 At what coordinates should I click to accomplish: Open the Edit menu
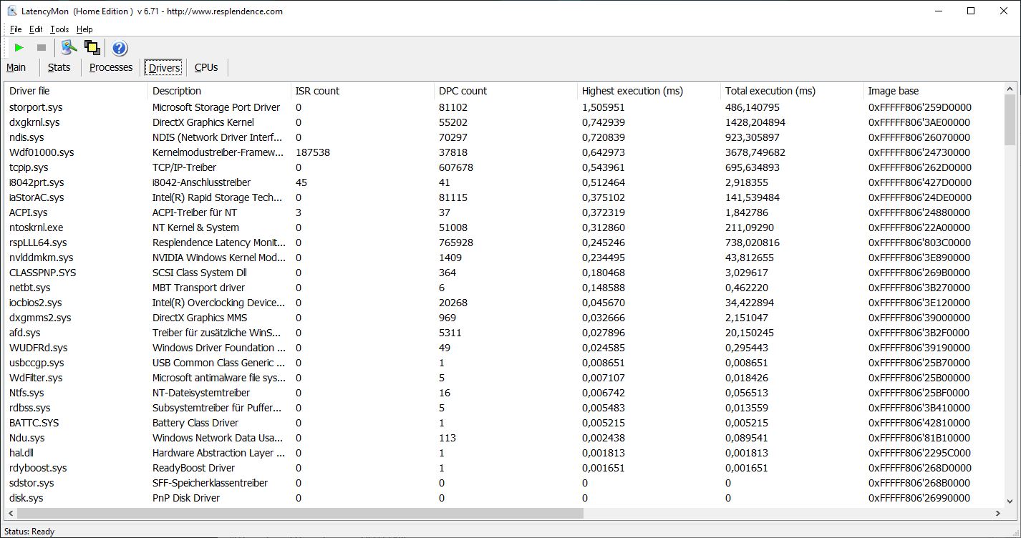pos(36,29)
